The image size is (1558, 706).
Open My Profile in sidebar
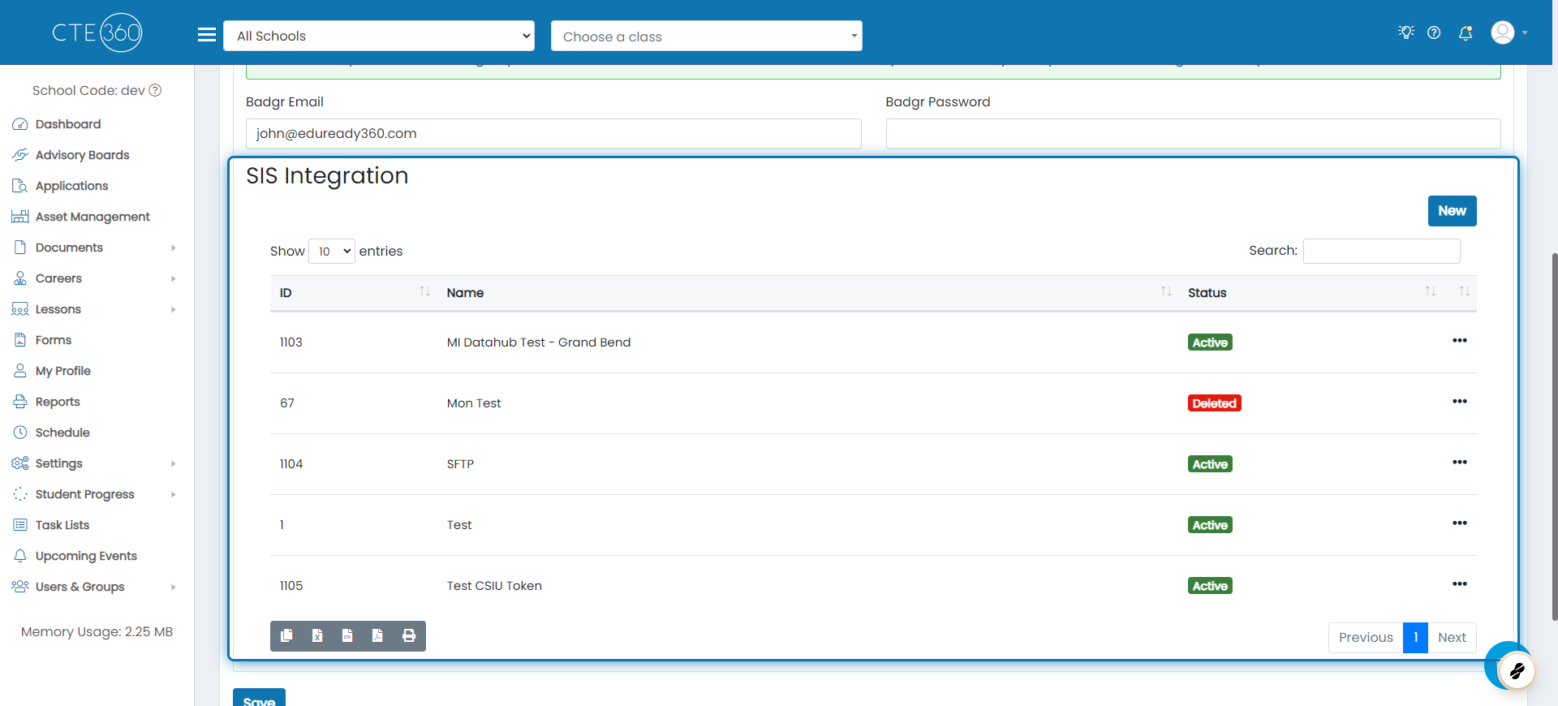pyautogui.click(x=62, y=371)
